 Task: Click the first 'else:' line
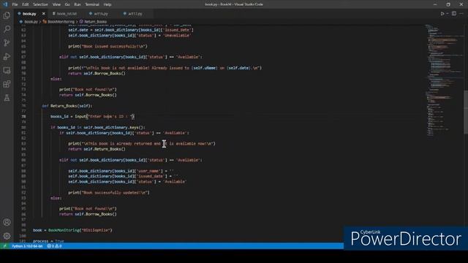coord(56,79)
